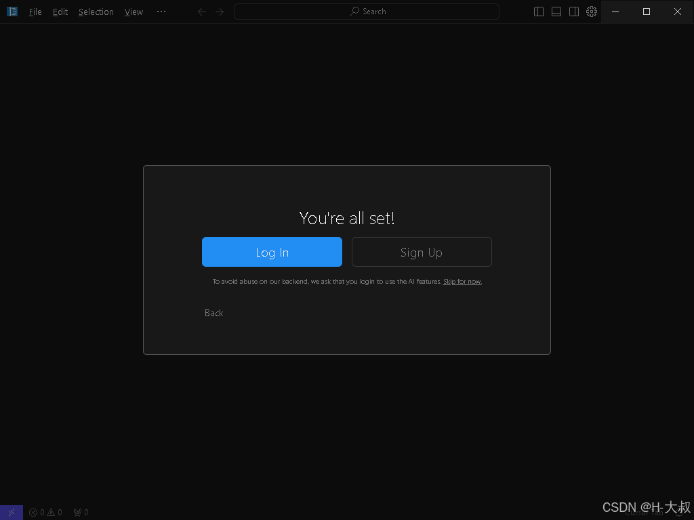
Task: Click the Cursor app logo icon
Action: pos(12,12)
